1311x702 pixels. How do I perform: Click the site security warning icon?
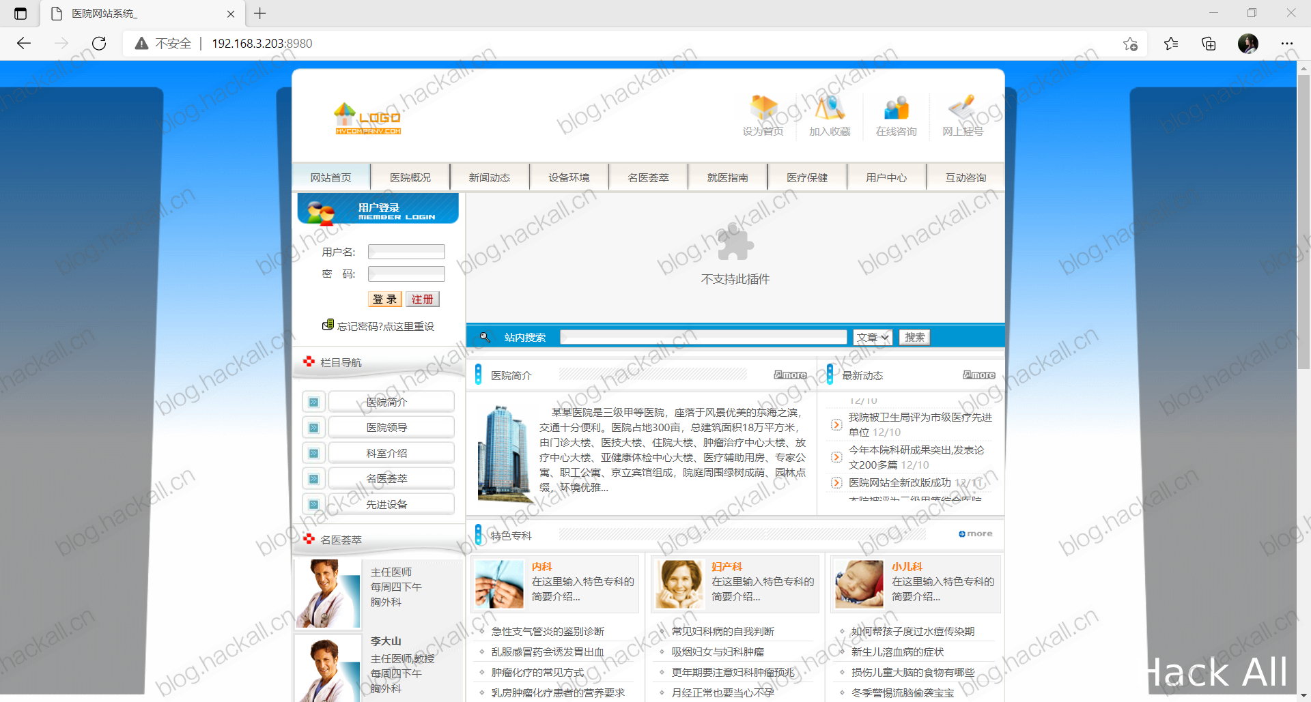point(141,44)
